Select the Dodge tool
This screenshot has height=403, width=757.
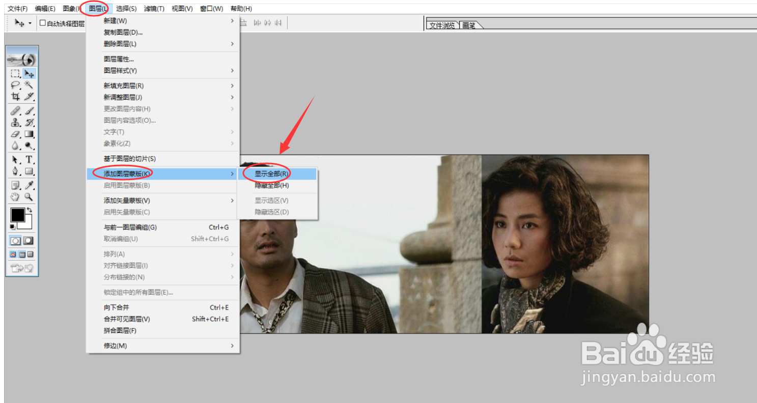coord(29,146)
